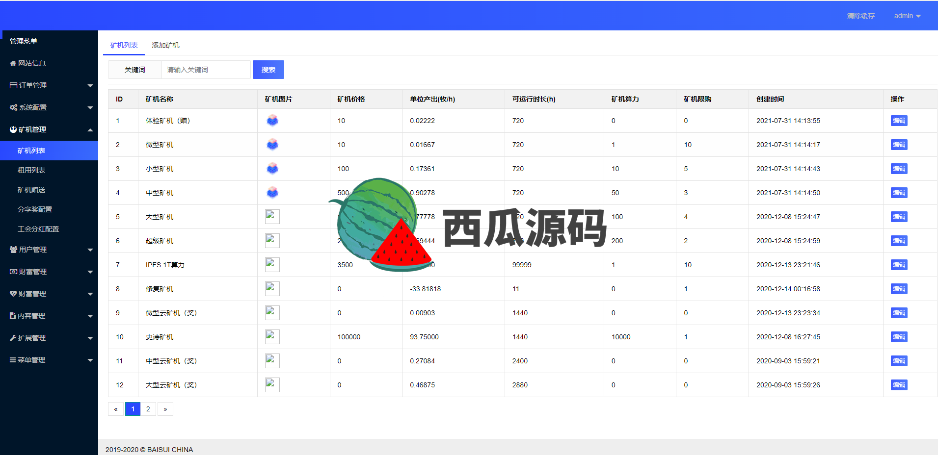The image size is (938, 455).
Task: Click broken image icon for 中型云矿机（奖）
Action: coord(272,361)
